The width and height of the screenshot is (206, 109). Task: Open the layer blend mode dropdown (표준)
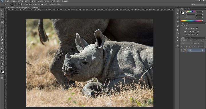[187, 43]
